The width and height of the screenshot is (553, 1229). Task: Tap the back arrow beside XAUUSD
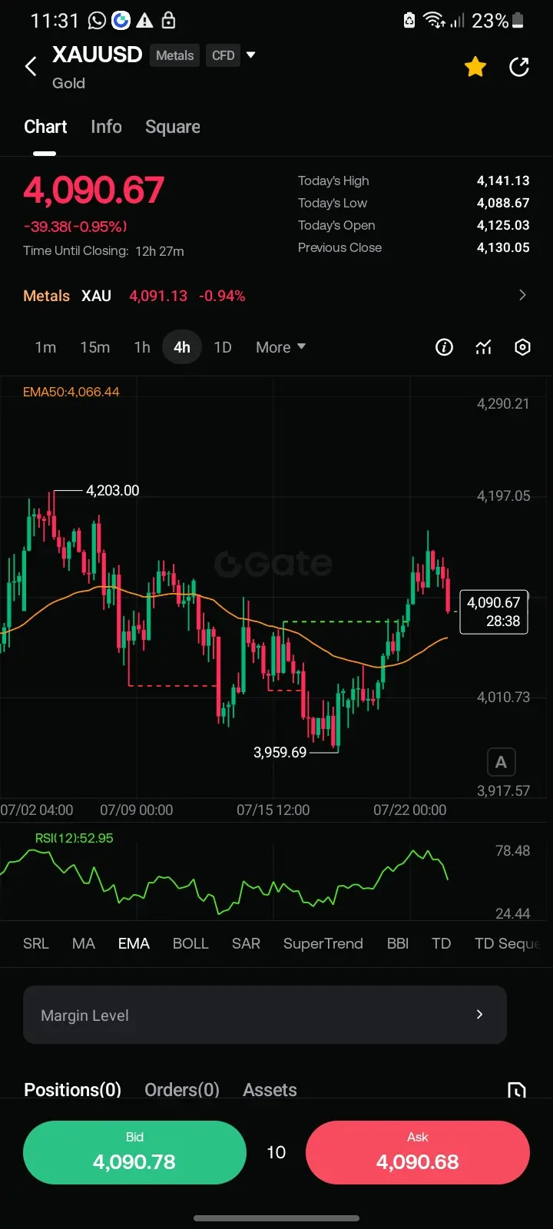(31, 67)
